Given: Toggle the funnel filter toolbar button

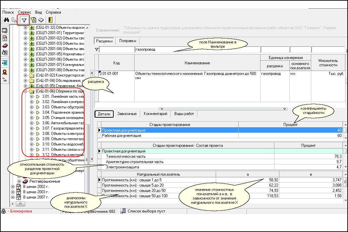Looking at the screenshot, I should click(24, 20).
